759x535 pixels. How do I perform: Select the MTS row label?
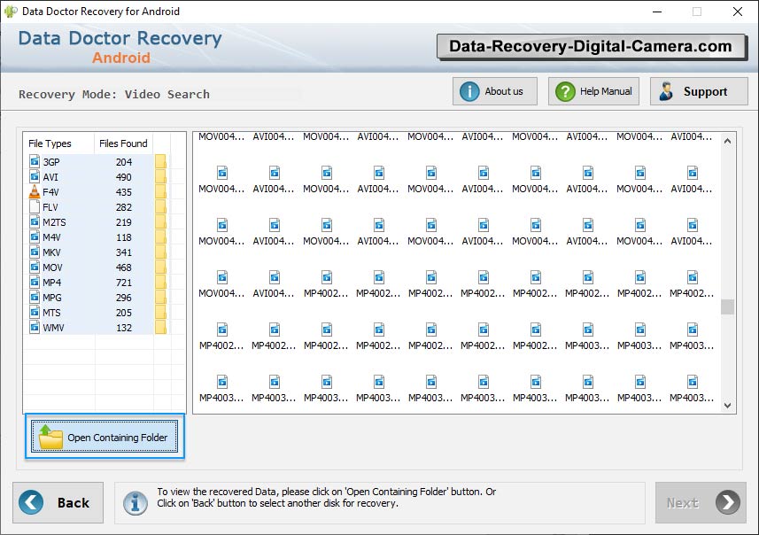point(51,313)
